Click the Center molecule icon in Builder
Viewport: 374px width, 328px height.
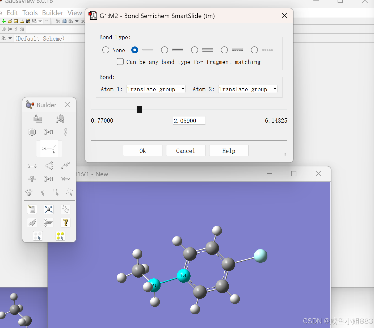coord(49,209)
